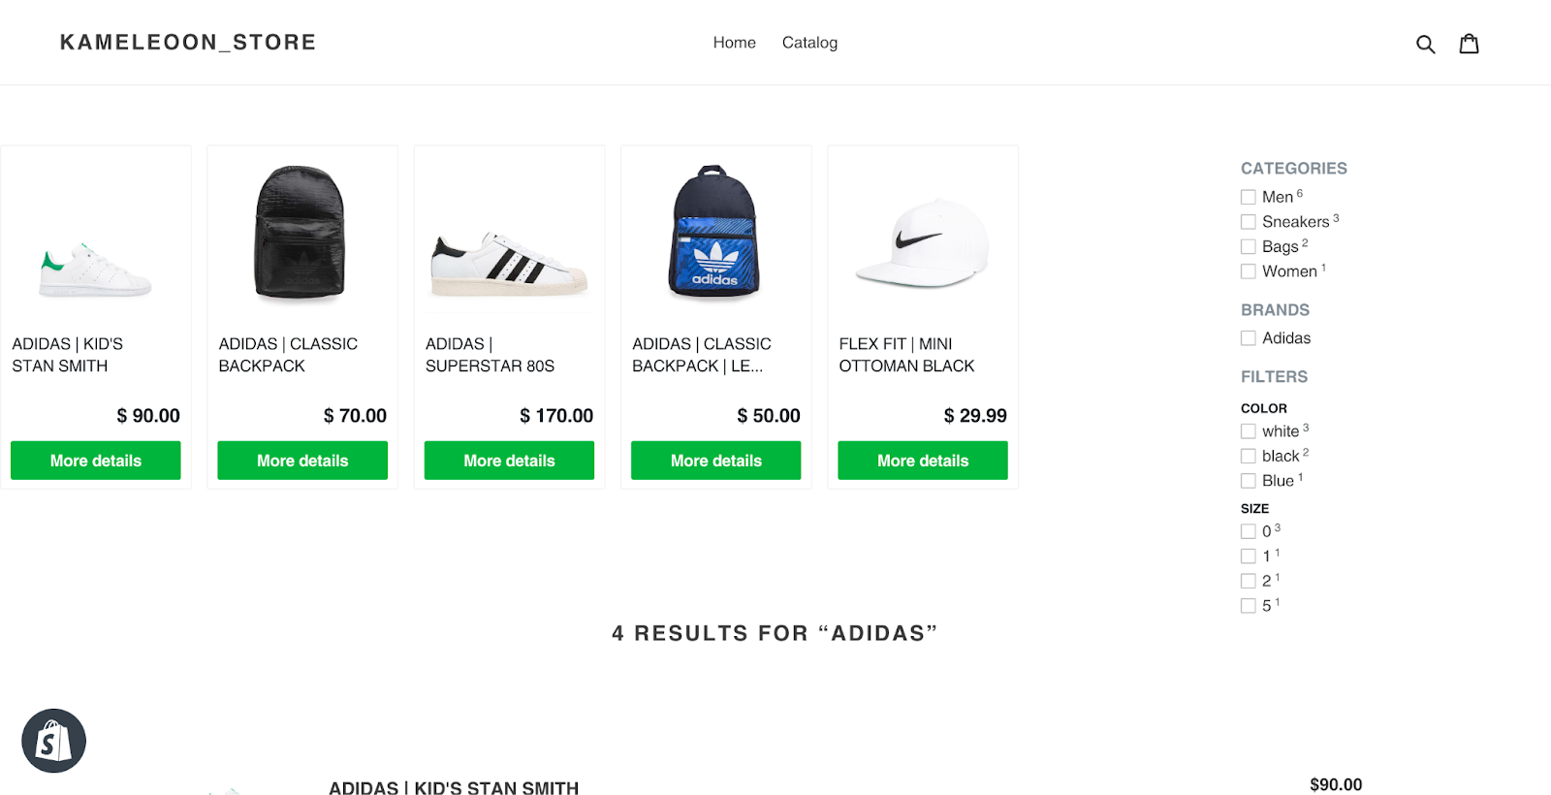Go to the Home menu item
Viewport: 1551px width, 795px height.
(x=734, y=43)
